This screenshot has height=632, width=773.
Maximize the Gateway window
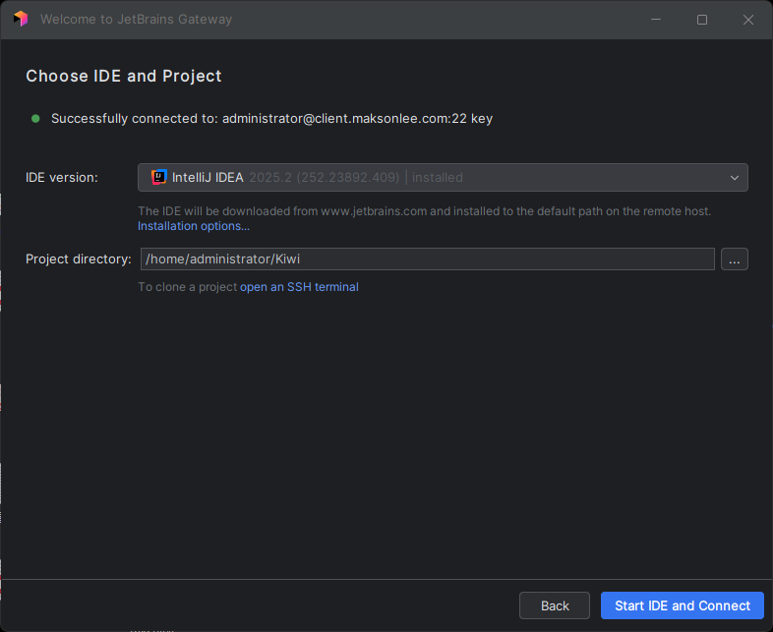(702, 20)
